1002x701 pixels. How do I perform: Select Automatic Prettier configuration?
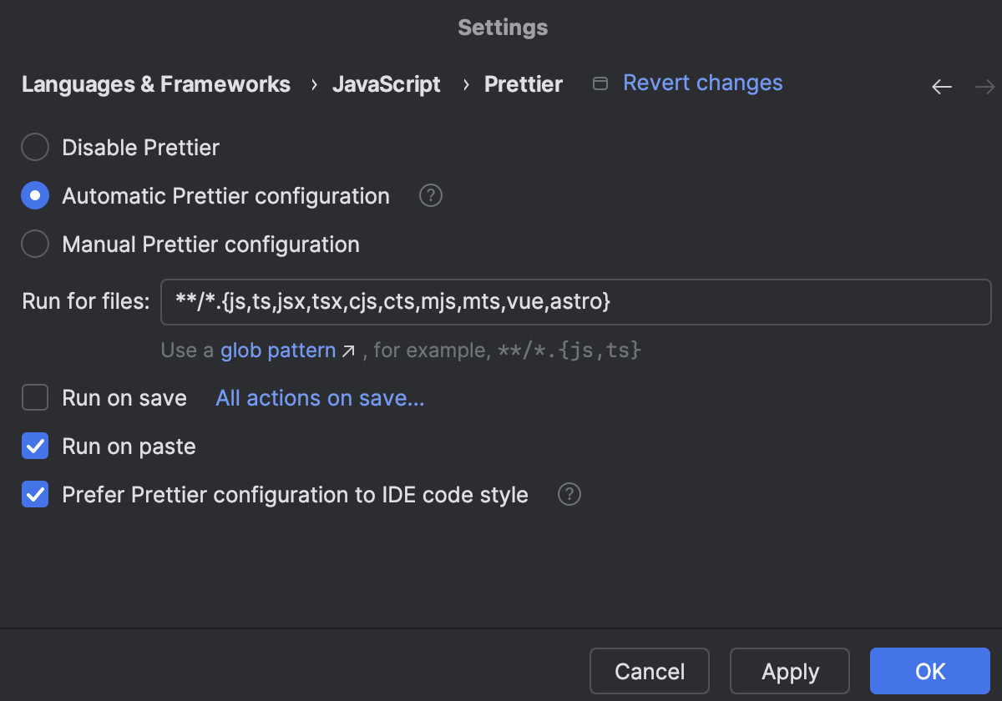(x=34, y=195)
